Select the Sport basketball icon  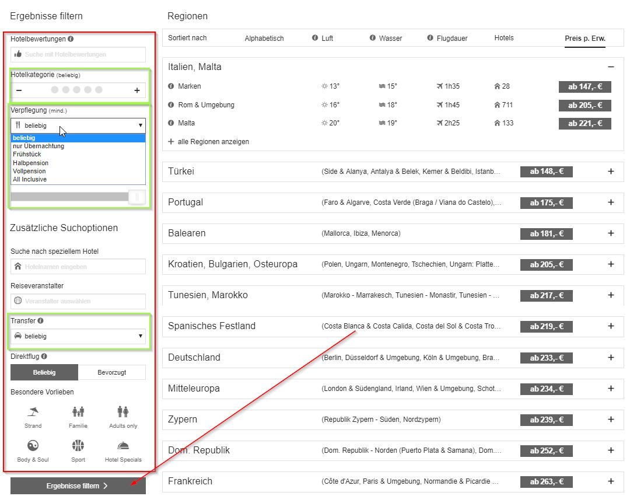pos(78,446)
